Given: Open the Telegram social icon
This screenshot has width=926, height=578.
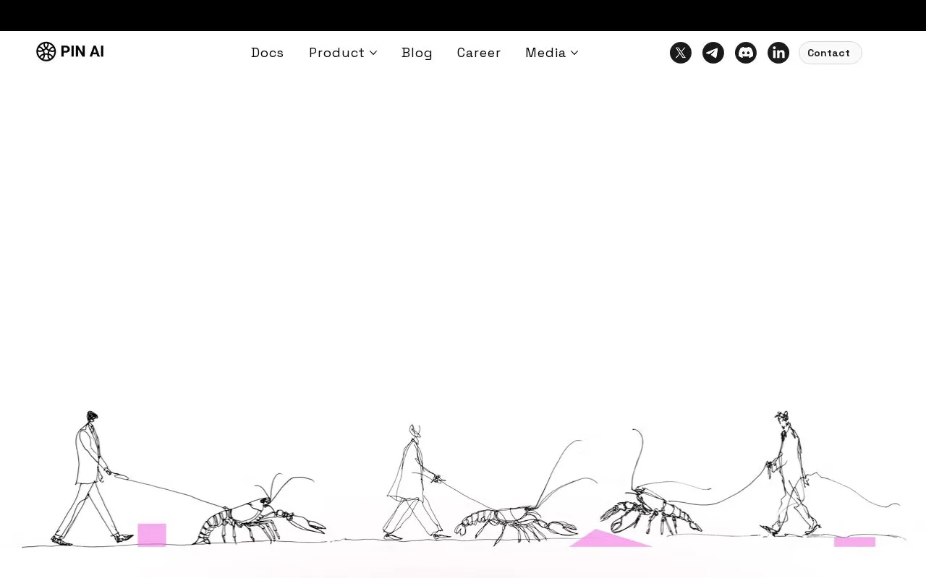Looking at the screenshot, I should 713,53.
